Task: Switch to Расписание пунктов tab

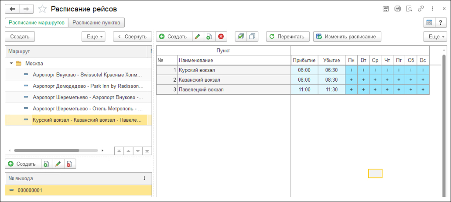Action: pos(96,22)
